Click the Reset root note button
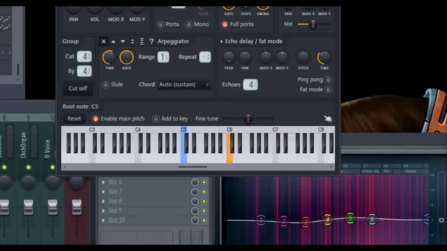Screen dimensions: 447x251 tap(74, 119)
